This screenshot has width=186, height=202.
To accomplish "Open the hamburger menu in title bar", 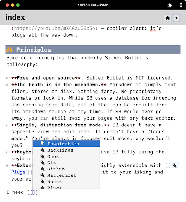I will [x=181, y=5].
